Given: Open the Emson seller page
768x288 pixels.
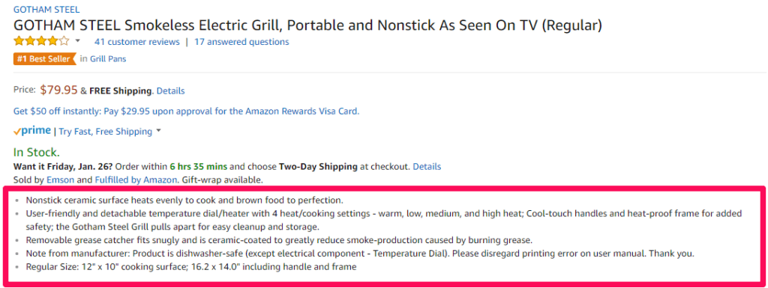Looking at the screenshot, I should tap(61, 180).
